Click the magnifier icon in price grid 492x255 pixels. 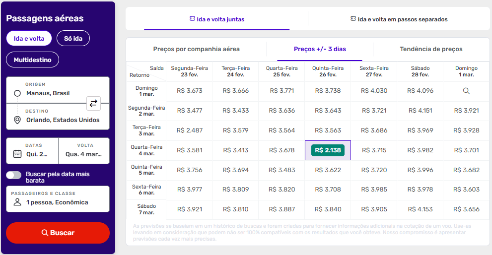466,91
